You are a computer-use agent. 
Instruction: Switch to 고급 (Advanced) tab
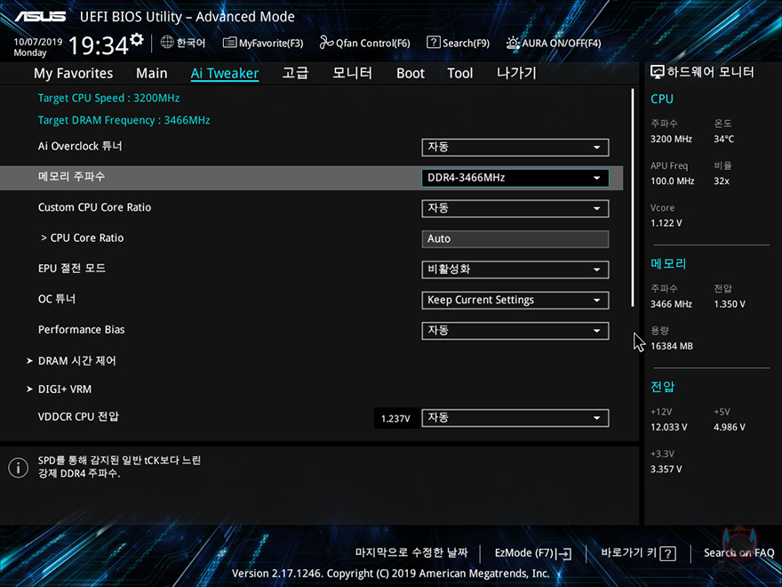click(x=295, y=73)
